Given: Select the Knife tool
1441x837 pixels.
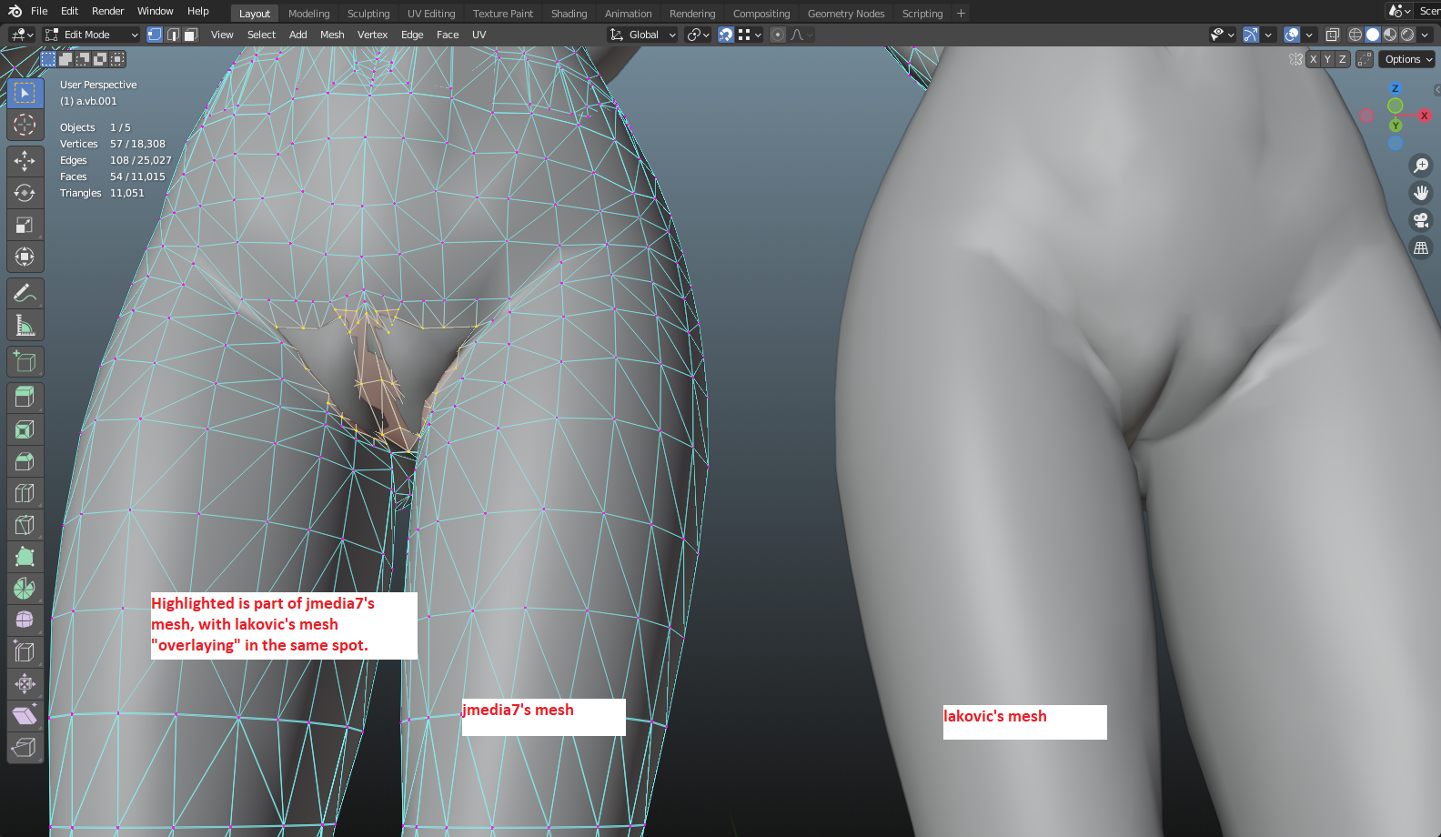Looking at the screenshot, I should tap(25, 525).
